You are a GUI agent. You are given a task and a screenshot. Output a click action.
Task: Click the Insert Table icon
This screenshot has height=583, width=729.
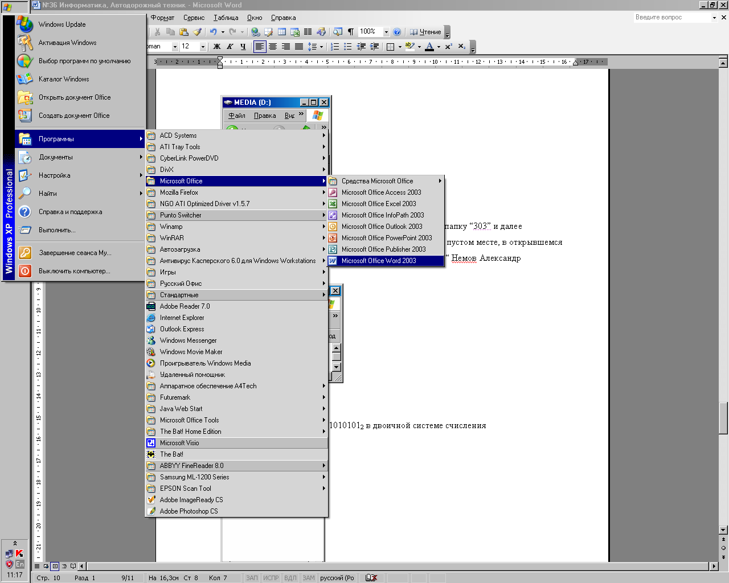pyautogui.click(x=282, y=32)
